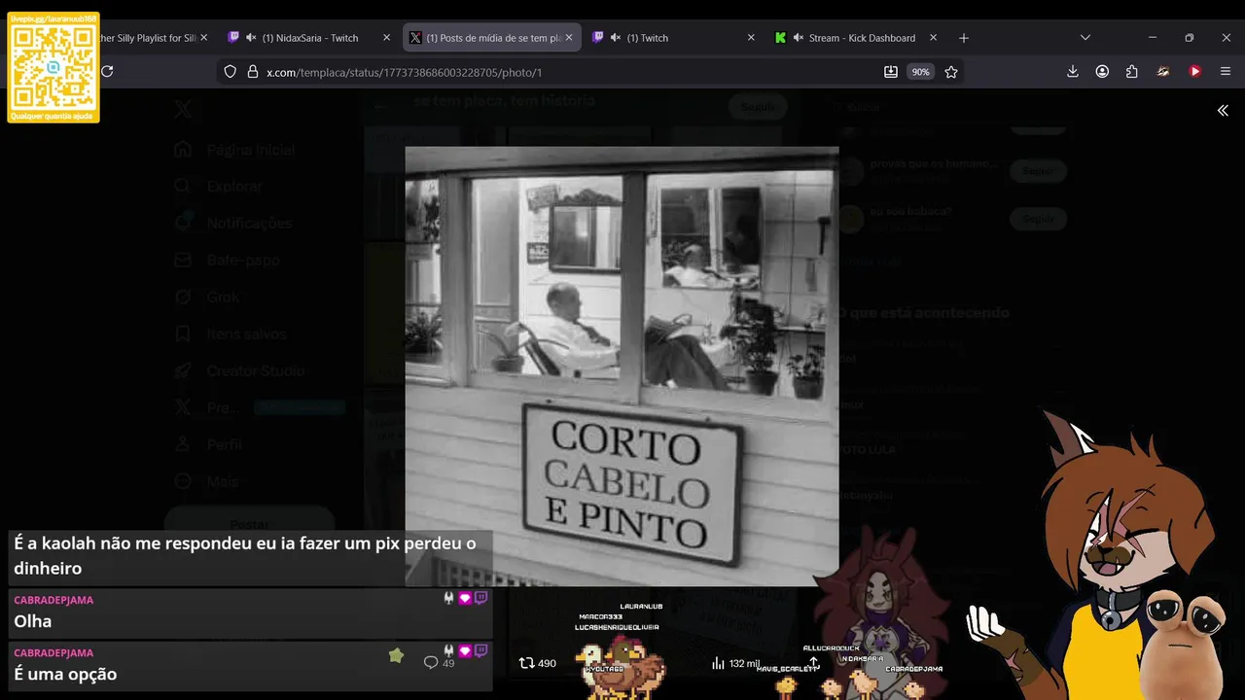Open the Firefox hamburger application menu
Viewport: 1245px width, 700px height.
click(x=1226, y=71)
